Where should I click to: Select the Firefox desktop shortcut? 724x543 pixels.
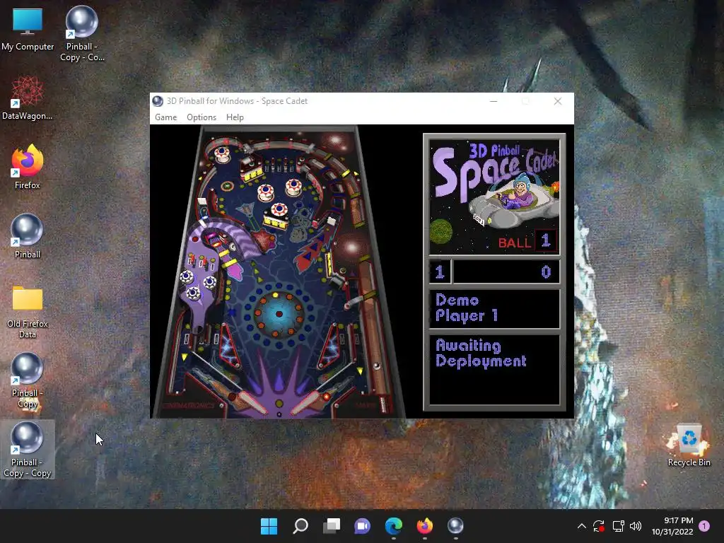pos(28,167)
